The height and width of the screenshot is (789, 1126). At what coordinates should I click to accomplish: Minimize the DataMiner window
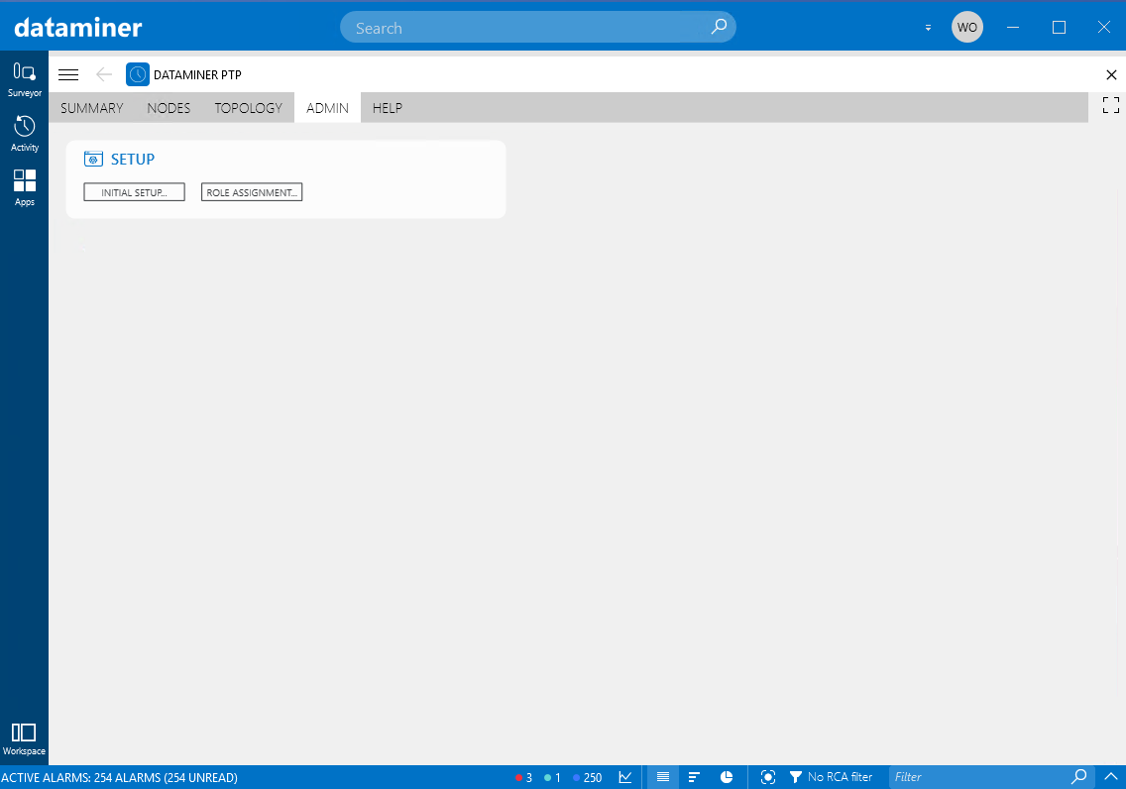[1013, 28]
